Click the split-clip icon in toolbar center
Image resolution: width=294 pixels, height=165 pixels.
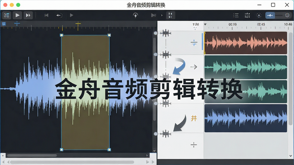click(x=171, y=15)
